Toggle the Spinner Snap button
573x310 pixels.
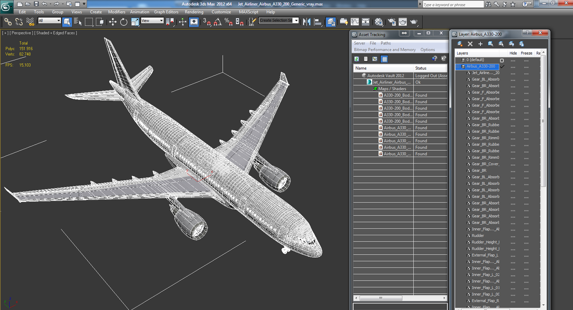(x=239, y=22)
